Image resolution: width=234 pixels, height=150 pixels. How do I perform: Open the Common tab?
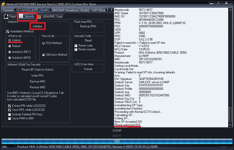coord(8,10)
